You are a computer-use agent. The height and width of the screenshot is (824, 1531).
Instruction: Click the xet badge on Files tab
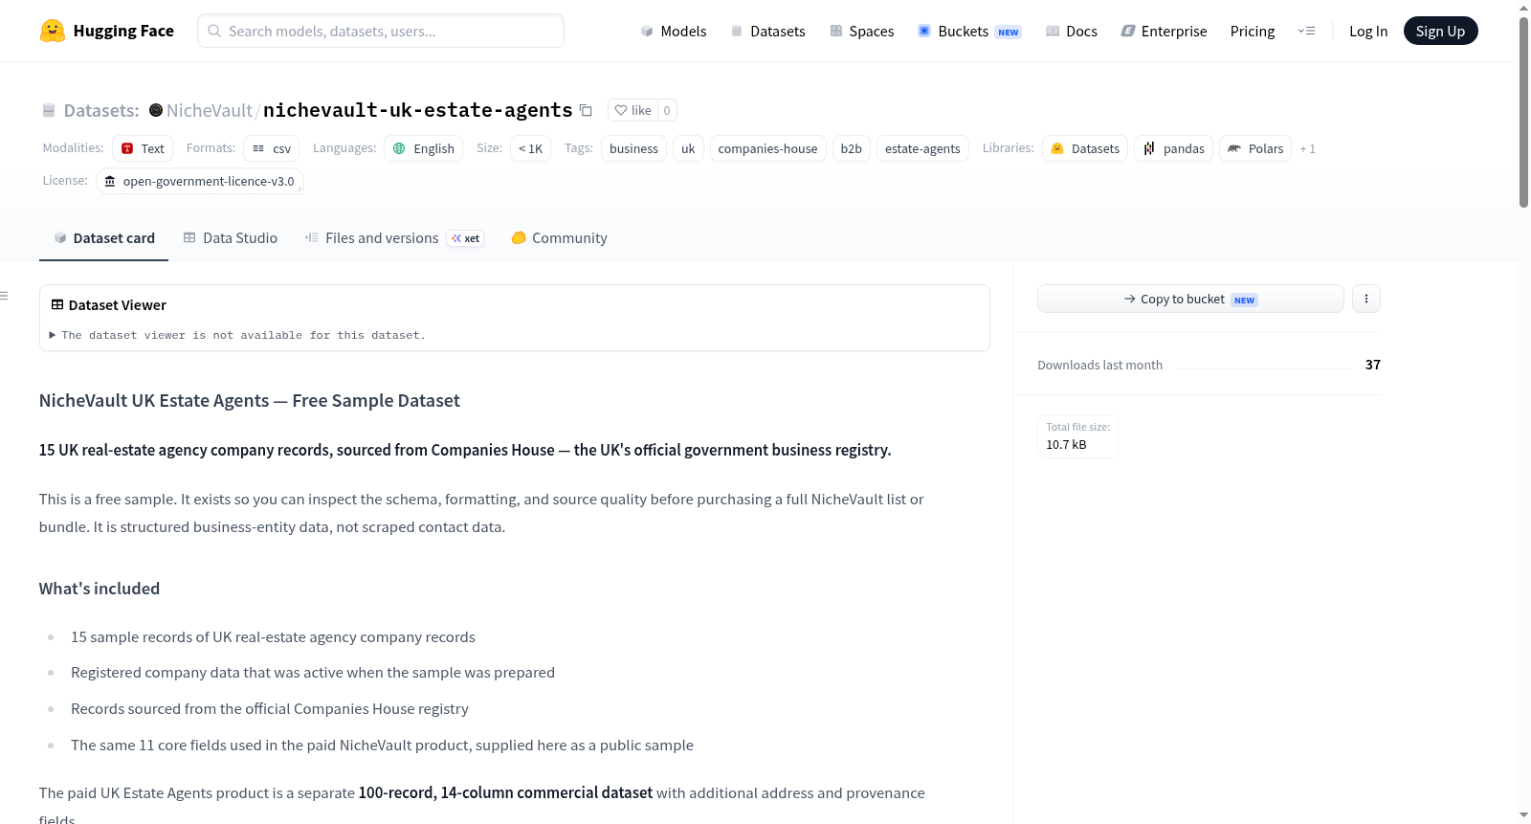466,238
